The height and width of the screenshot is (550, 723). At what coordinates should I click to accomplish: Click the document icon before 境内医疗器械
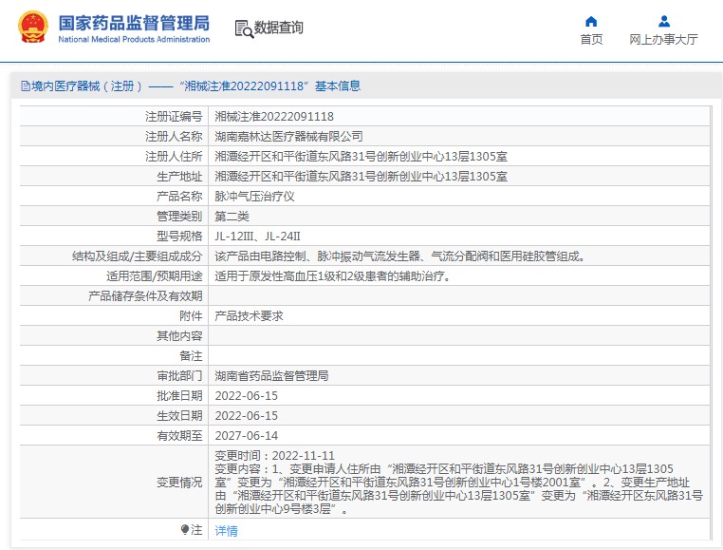click(x=25, y=85)
